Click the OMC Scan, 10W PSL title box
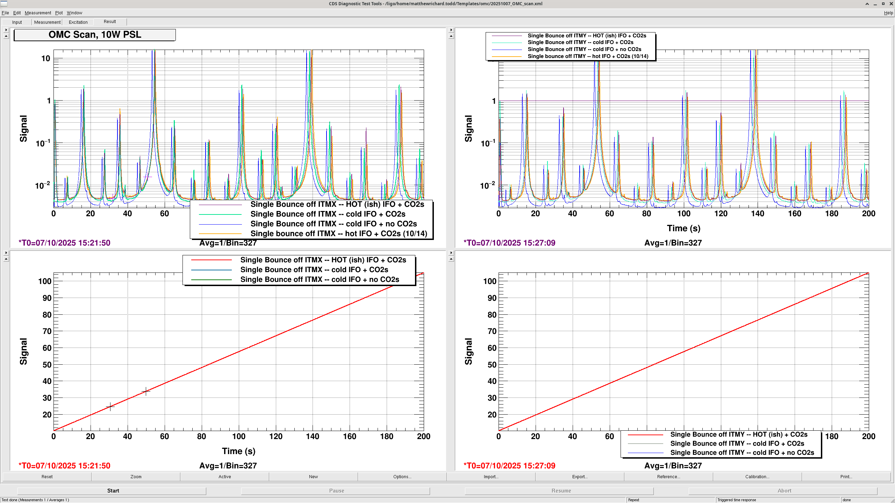 [95, 35]
